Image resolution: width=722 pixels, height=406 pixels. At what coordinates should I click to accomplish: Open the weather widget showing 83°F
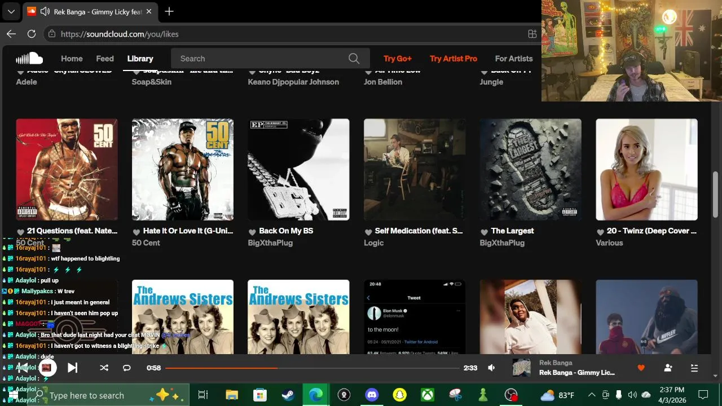(557, 395)
